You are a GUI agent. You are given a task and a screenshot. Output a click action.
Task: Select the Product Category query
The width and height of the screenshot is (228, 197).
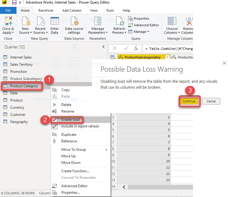(24, 86)
